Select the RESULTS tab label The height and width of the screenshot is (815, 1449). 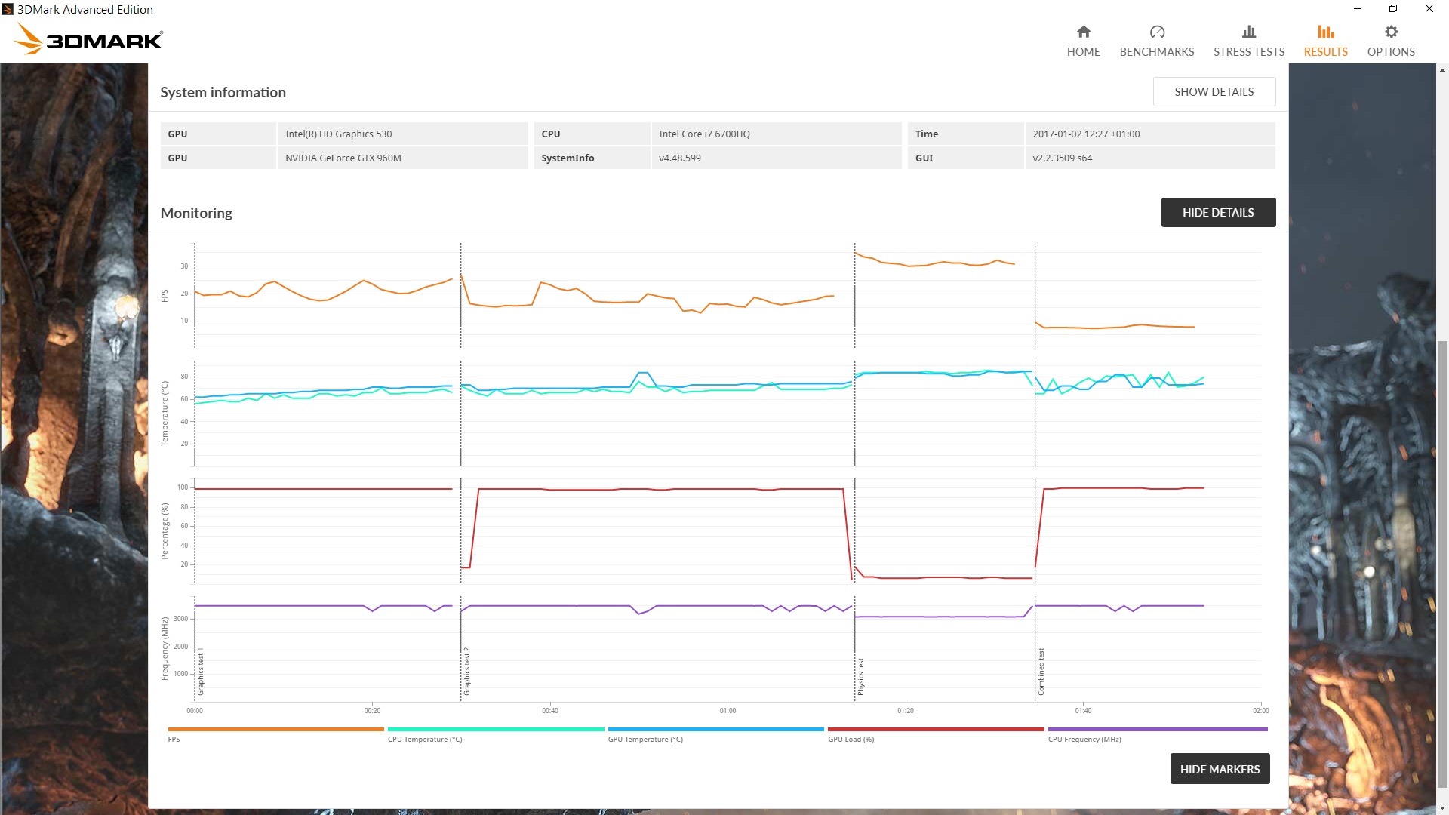point(1326,52)
